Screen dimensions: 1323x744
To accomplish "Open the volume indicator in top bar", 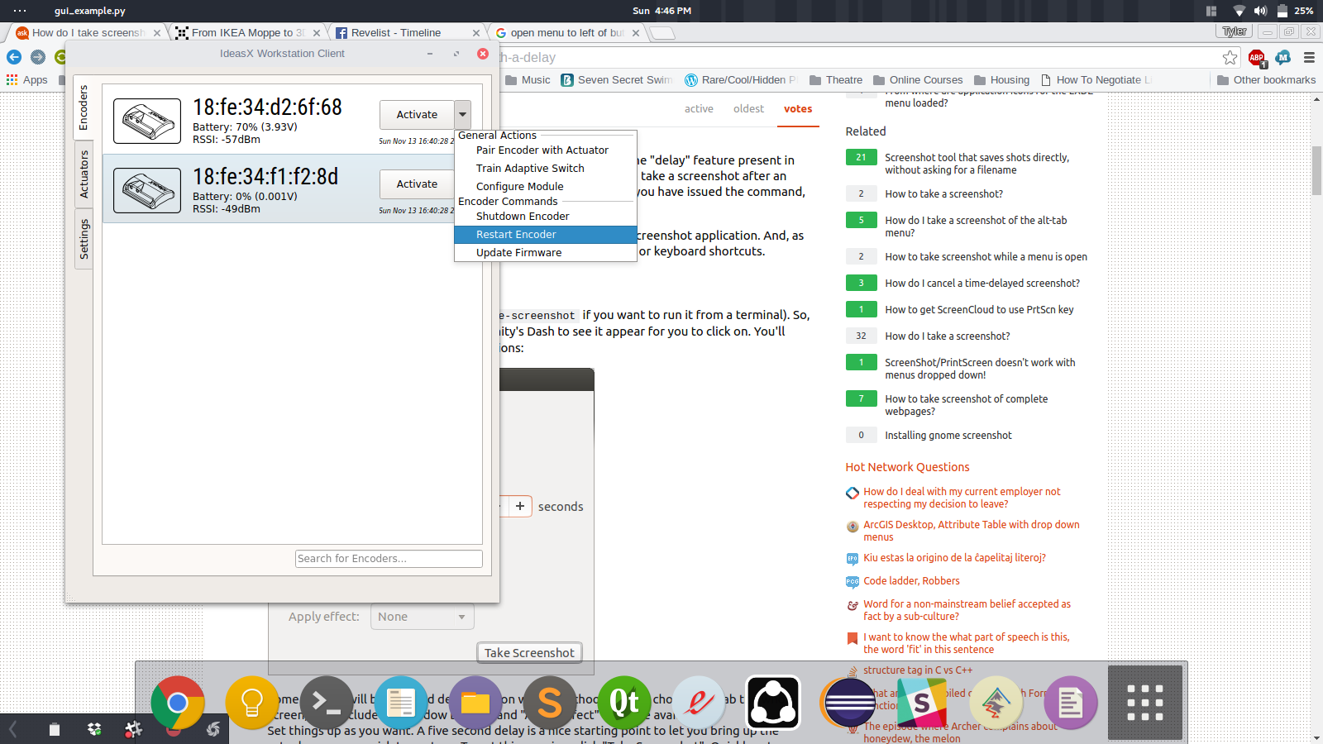I will [1260, 11].
